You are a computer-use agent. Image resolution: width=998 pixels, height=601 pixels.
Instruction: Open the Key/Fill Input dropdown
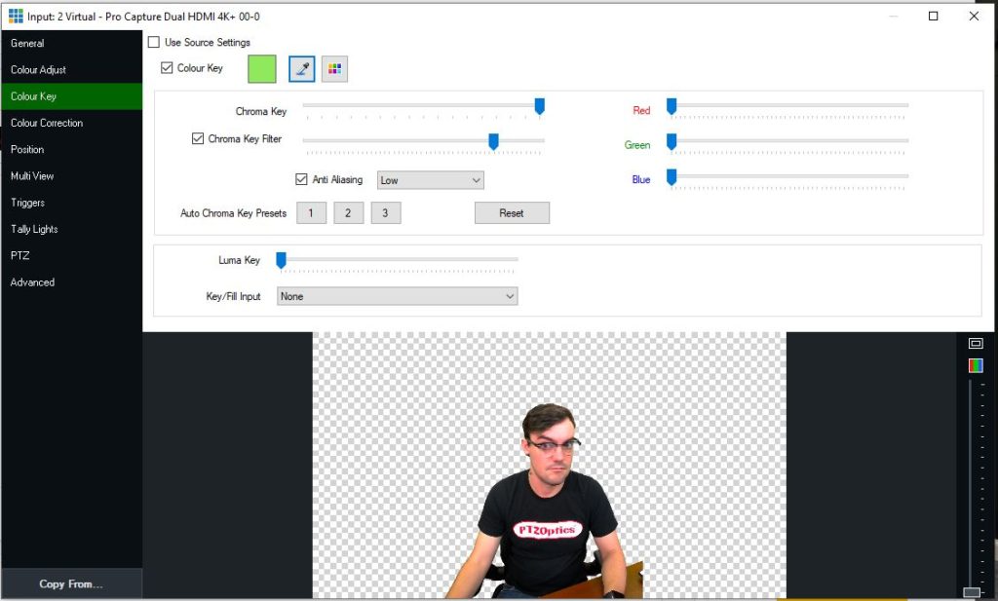point(397,296)
